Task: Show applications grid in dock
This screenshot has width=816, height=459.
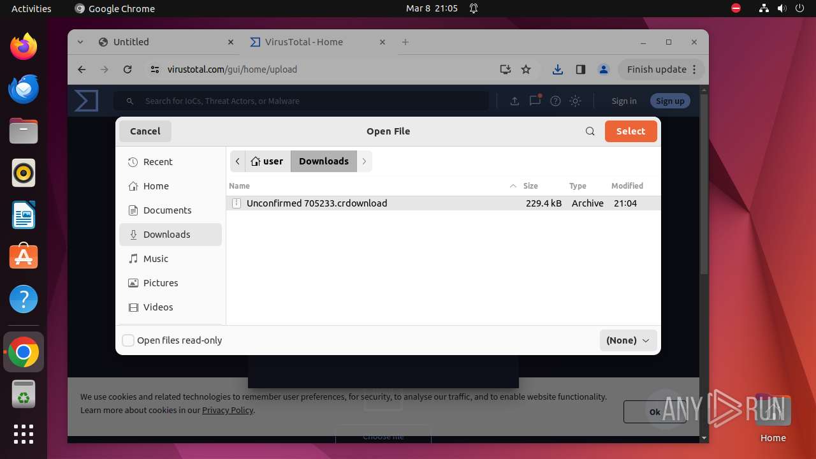Action: (x=24, y=434)
